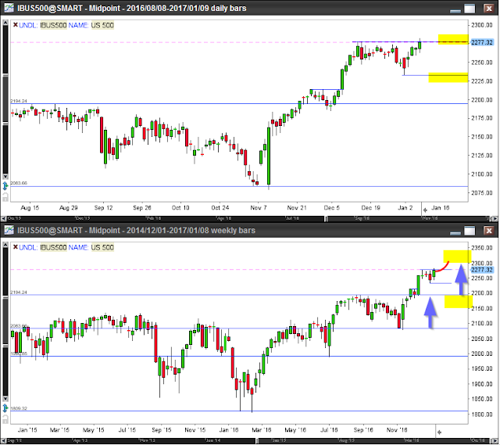The image size is (500, 445).
Task: Click the blue auto-scale arrows icon in weekly chart
Action: (x=5, y=408)
